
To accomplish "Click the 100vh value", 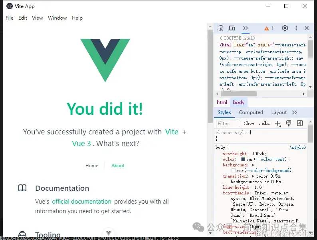I will click(258, 154).
